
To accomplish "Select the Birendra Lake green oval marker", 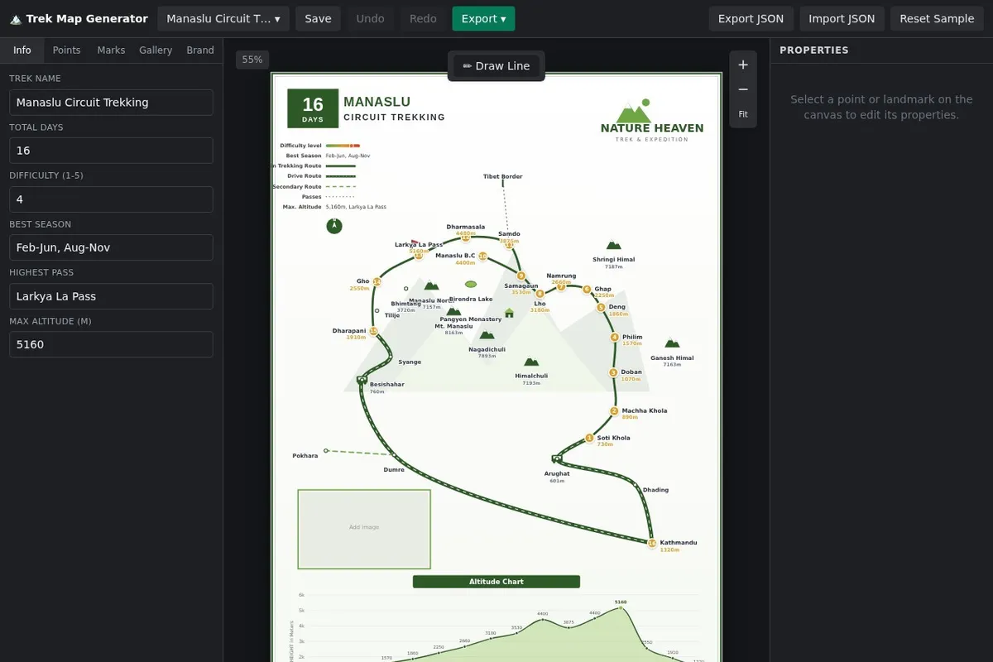I will pyautogui.click(x=471, y=284).
